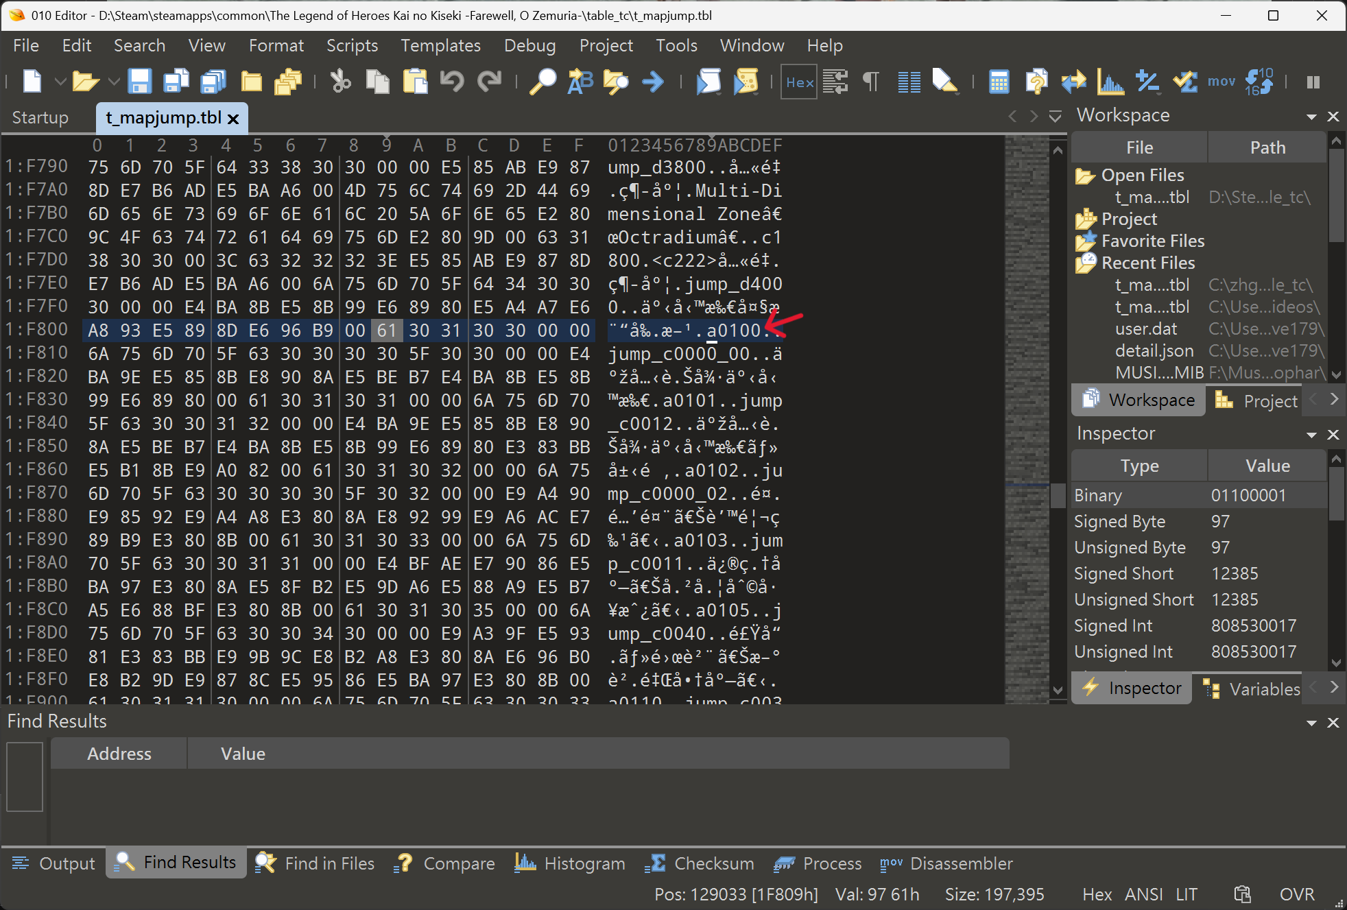The width and height of the screenshot is (1347, 910).
Task: Undo the last edit
Action: (x=452, y=82)
